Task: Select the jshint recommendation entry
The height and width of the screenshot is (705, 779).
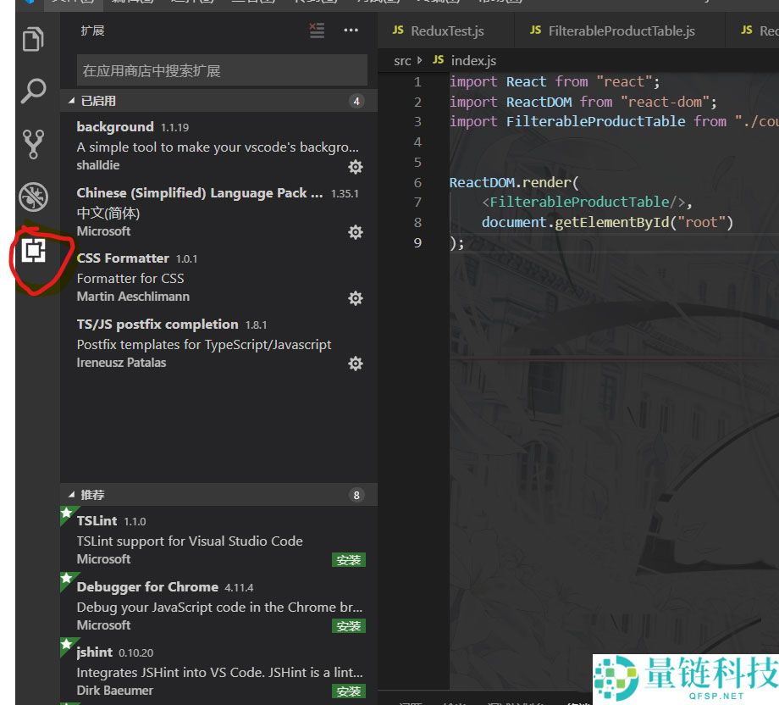Action: pos(219,671)
